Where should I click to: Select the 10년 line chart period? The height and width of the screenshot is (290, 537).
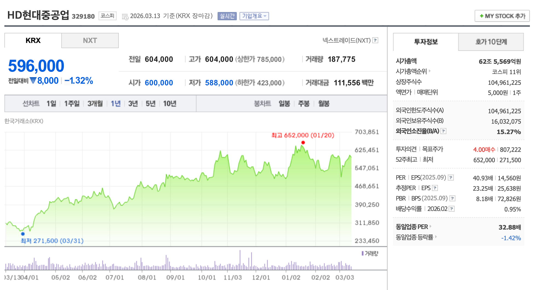[x=170, y=104]
